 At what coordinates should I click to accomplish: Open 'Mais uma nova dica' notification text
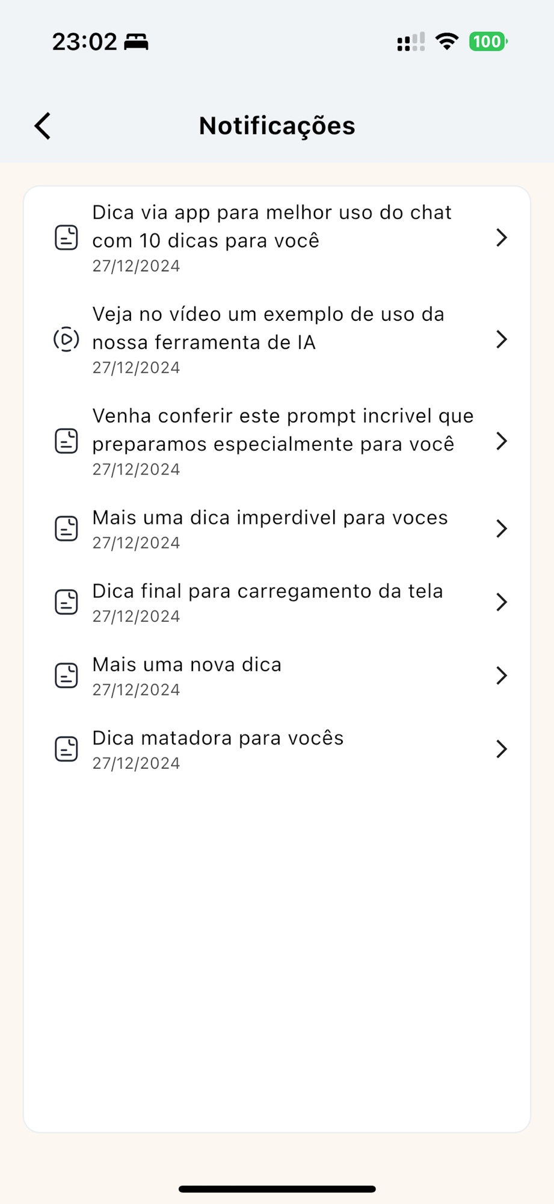186,665
